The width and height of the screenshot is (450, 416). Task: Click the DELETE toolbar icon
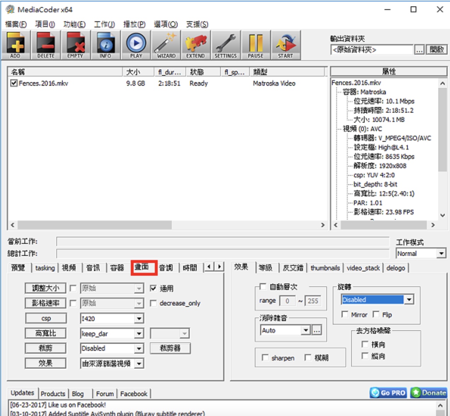point(46,45)
